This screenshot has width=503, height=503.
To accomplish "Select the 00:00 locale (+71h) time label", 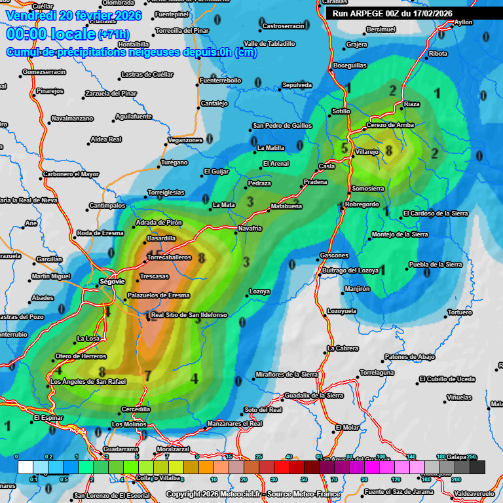I will pyautogui.click(x=68, y=34).
